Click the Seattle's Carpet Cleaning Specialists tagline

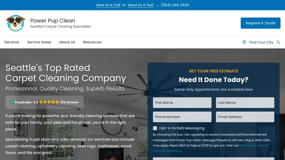[60, 26]
